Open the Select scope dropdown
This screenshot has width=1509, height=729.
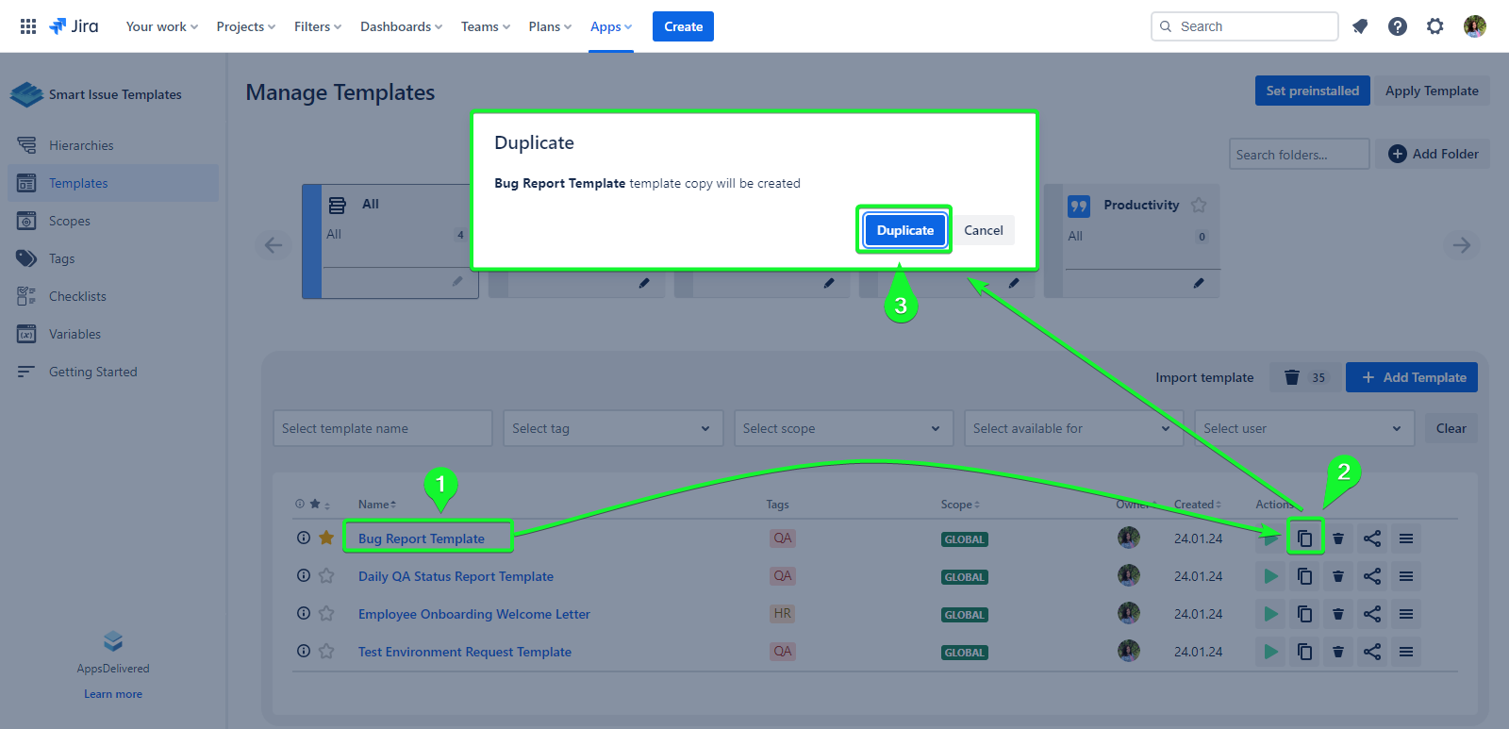pos(842,428)
